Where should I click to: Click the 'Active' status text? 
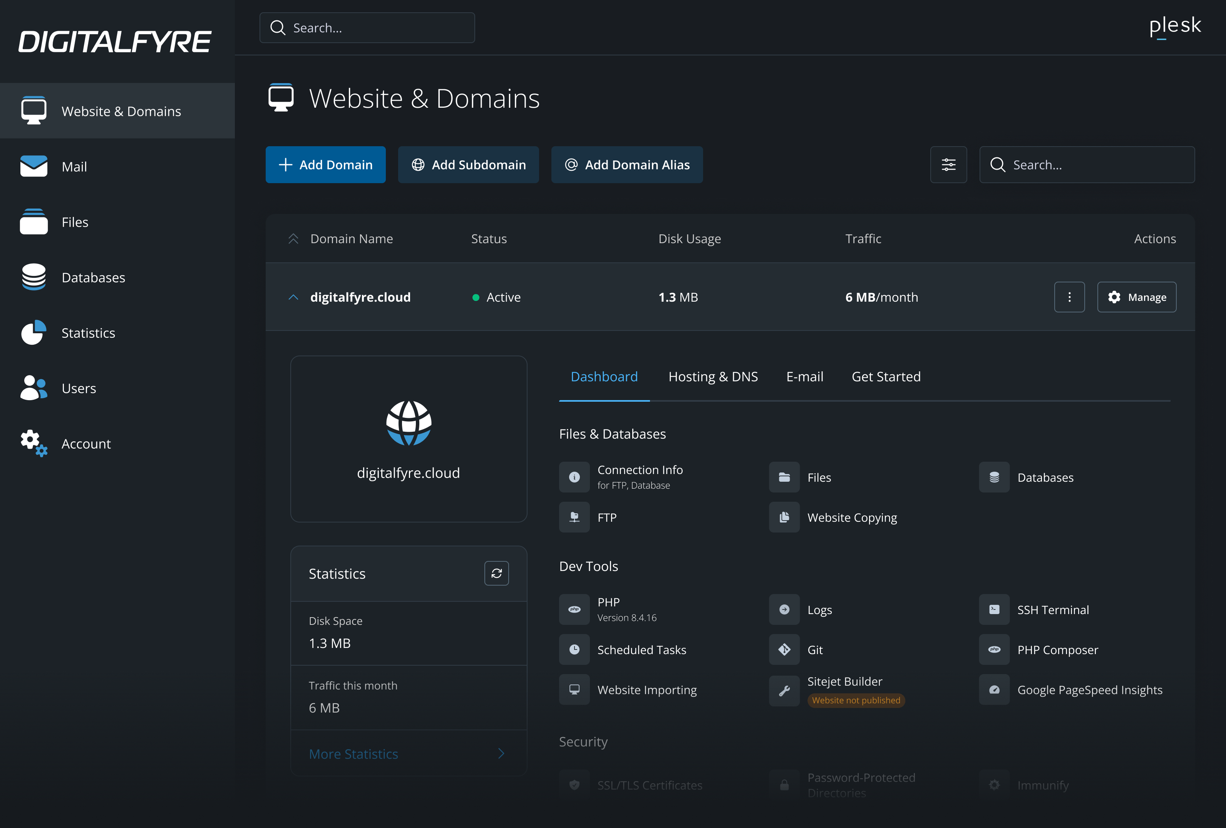coord(503,297)
